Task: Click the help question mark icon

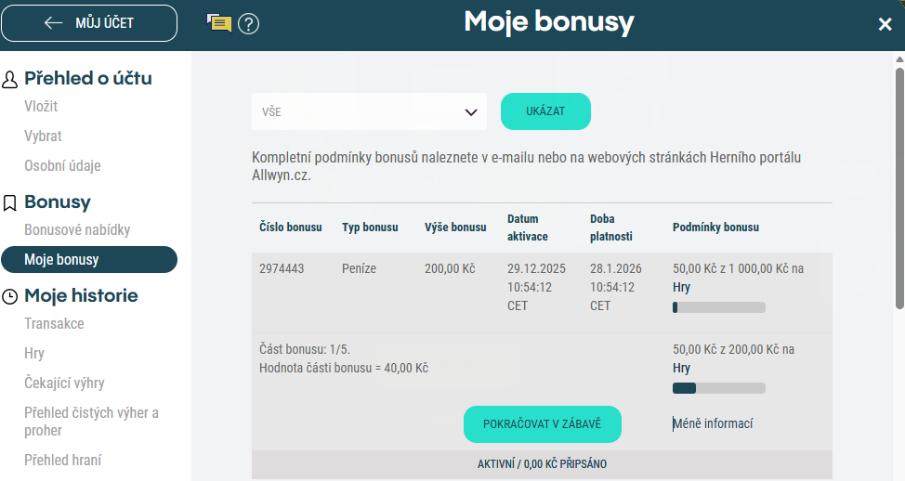Action: 248,24
